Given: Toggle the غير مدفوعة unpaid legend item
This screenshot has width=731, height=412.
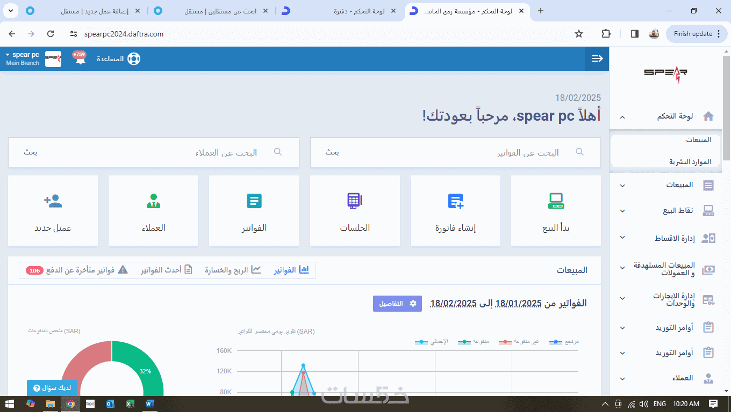Looking at the screenshot, I should click(x=519, y=342).
